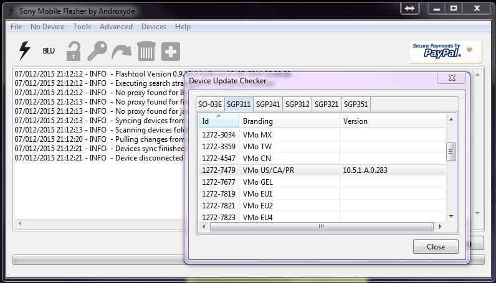
Task: Click the table's horizontal scrollbar thumb
Action: [322, 226]
